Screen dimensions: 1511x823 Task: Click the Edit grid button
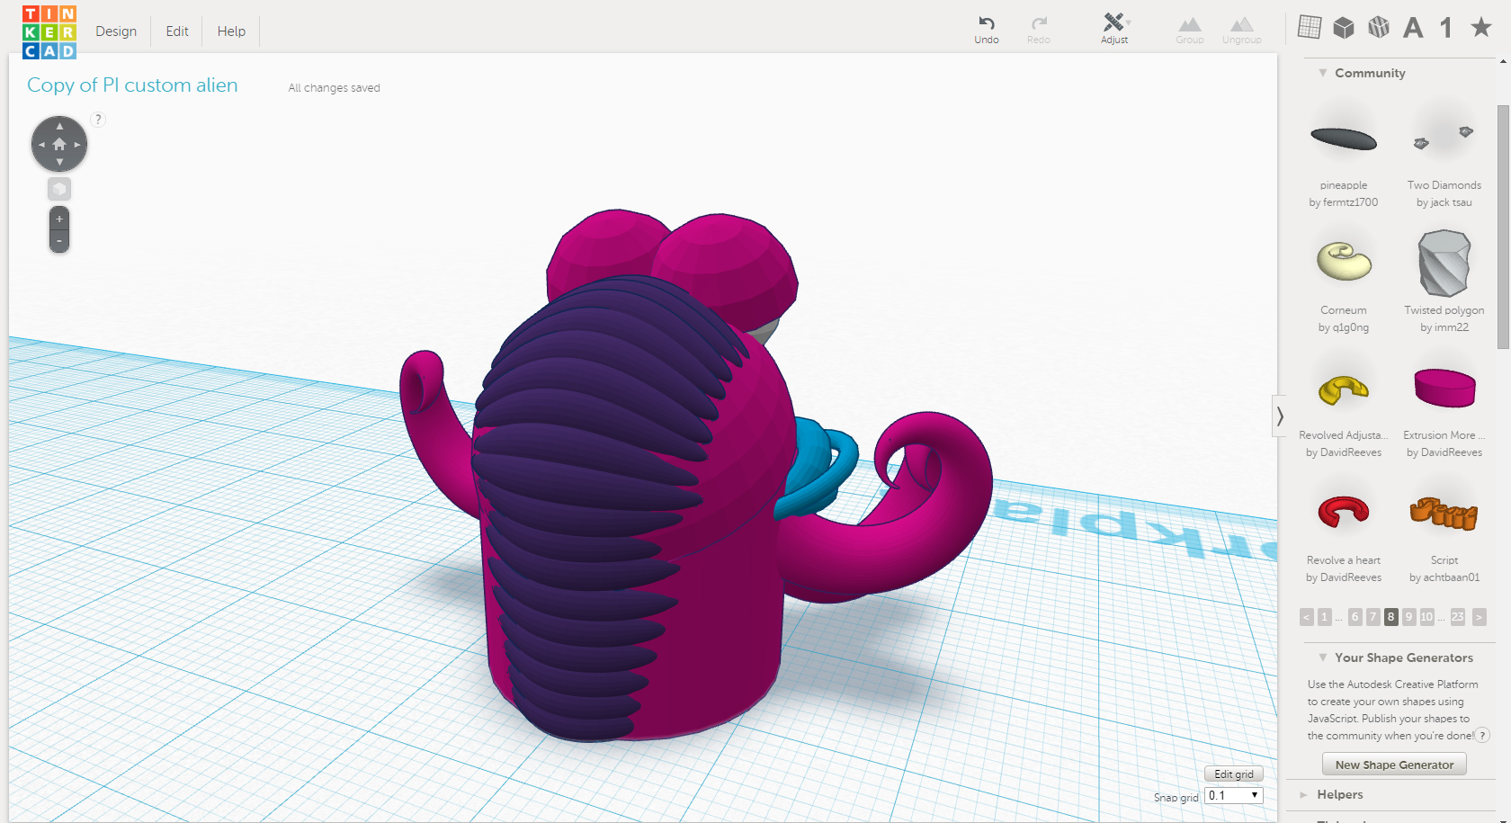pyautogui.click(x=1234, y=774)
